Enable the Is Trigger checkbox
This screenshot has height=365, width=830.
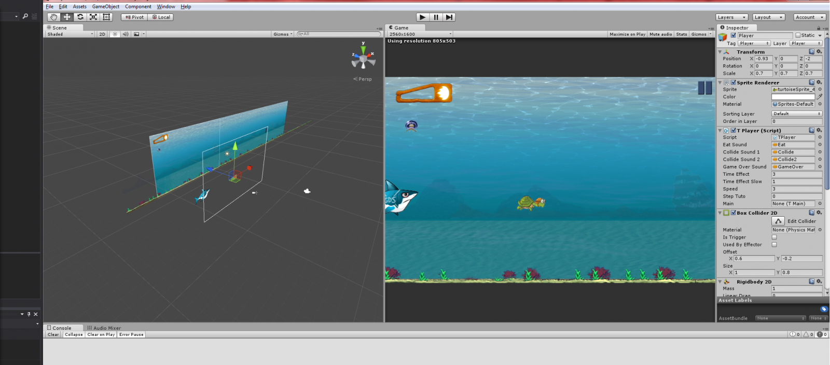pos(774,237)
